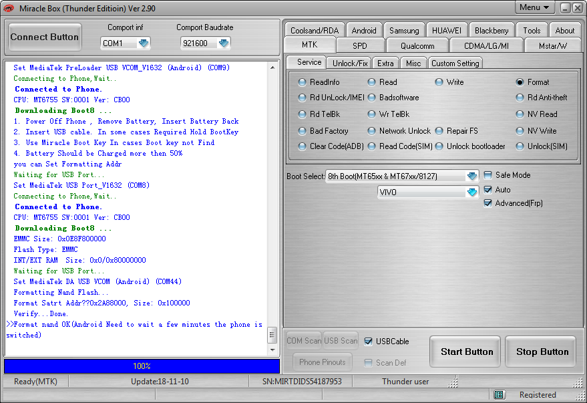
Task: Open the Qualcomm tab
Action: tap(417, 45)
